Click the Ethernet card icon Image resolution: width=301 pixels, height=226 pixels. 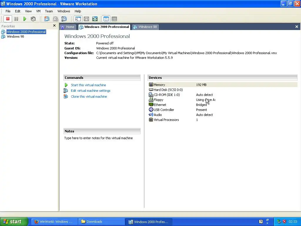151,104
